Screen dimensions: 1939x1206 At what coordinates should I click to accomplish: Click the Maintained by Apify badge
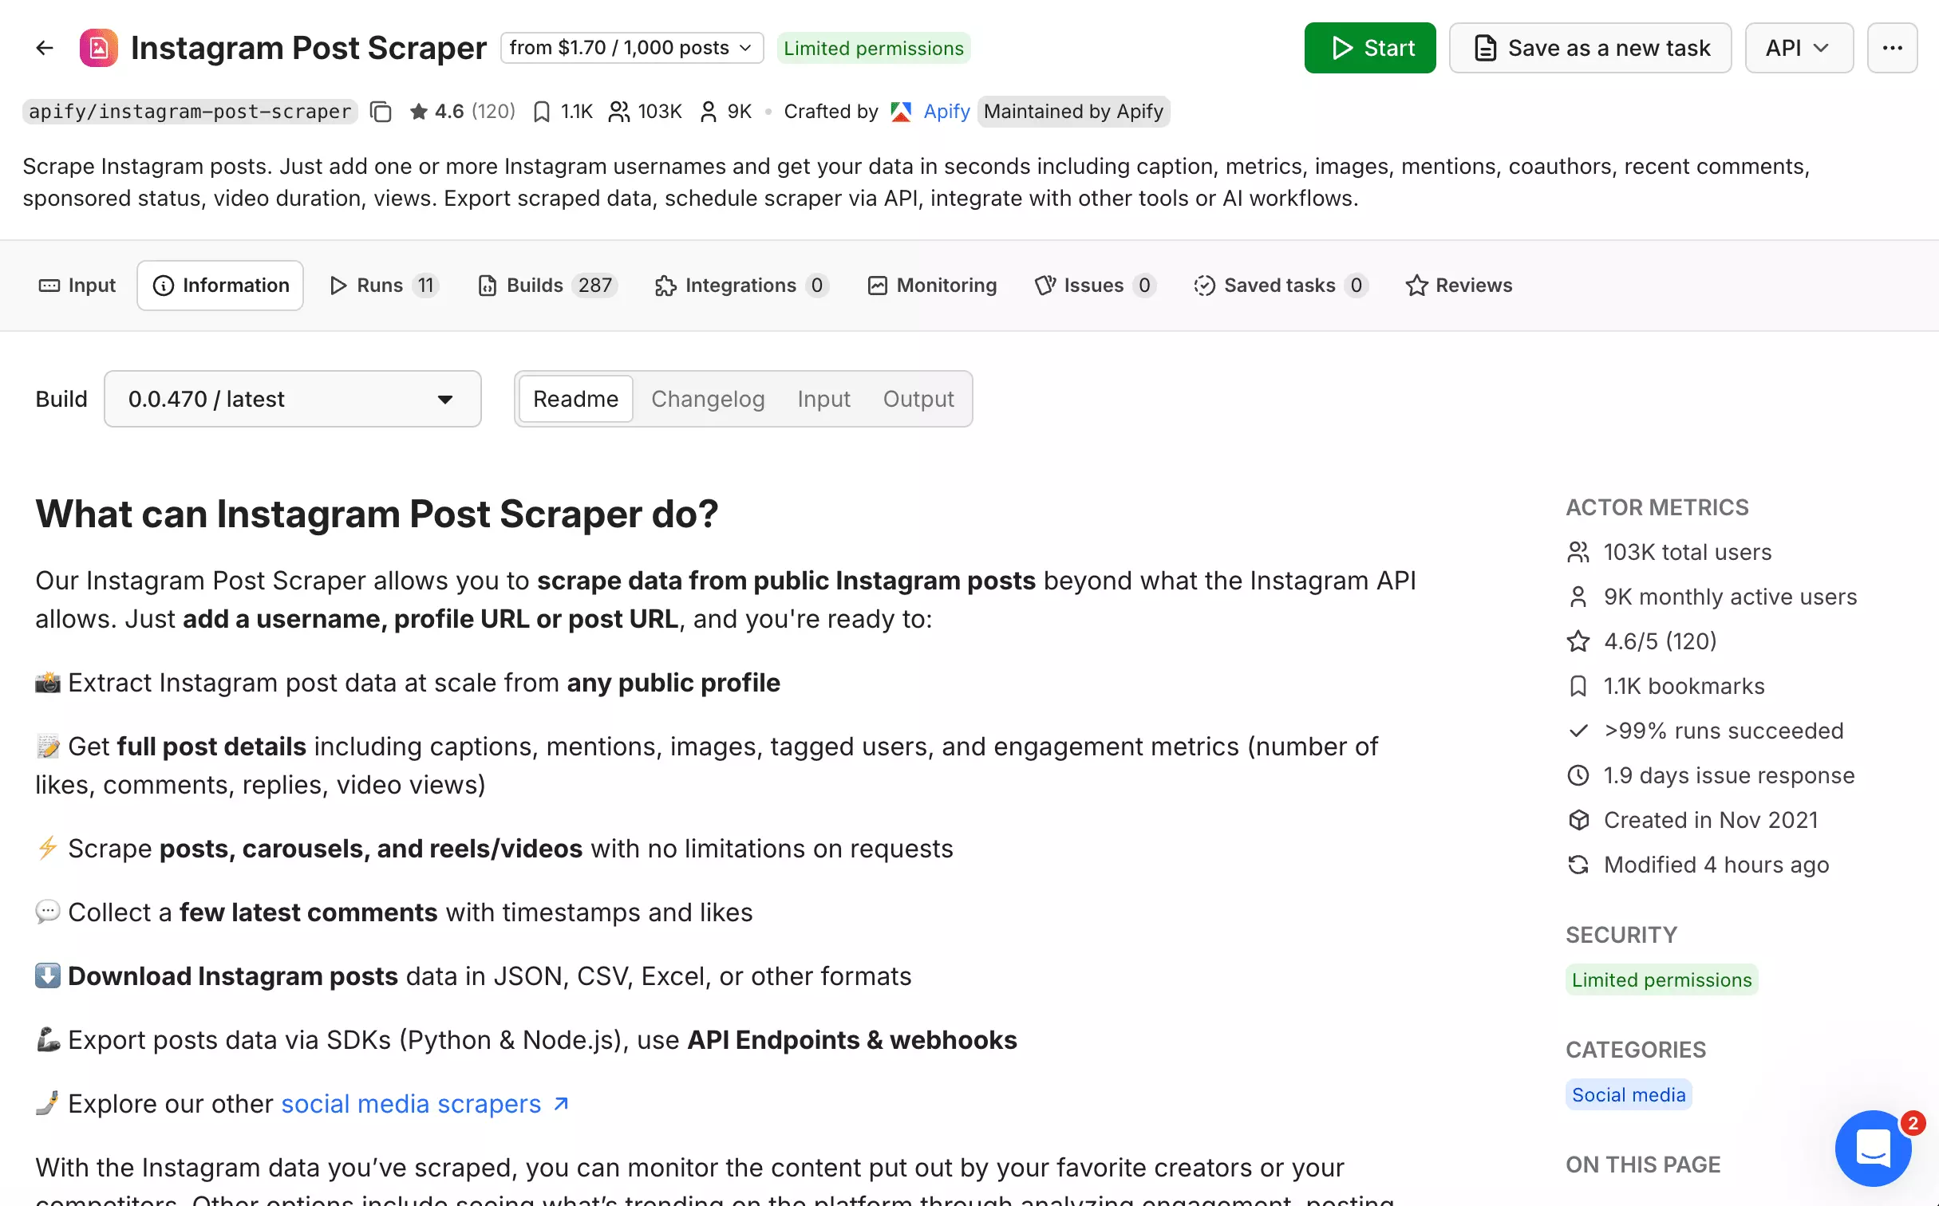[x=1073, y=112]
